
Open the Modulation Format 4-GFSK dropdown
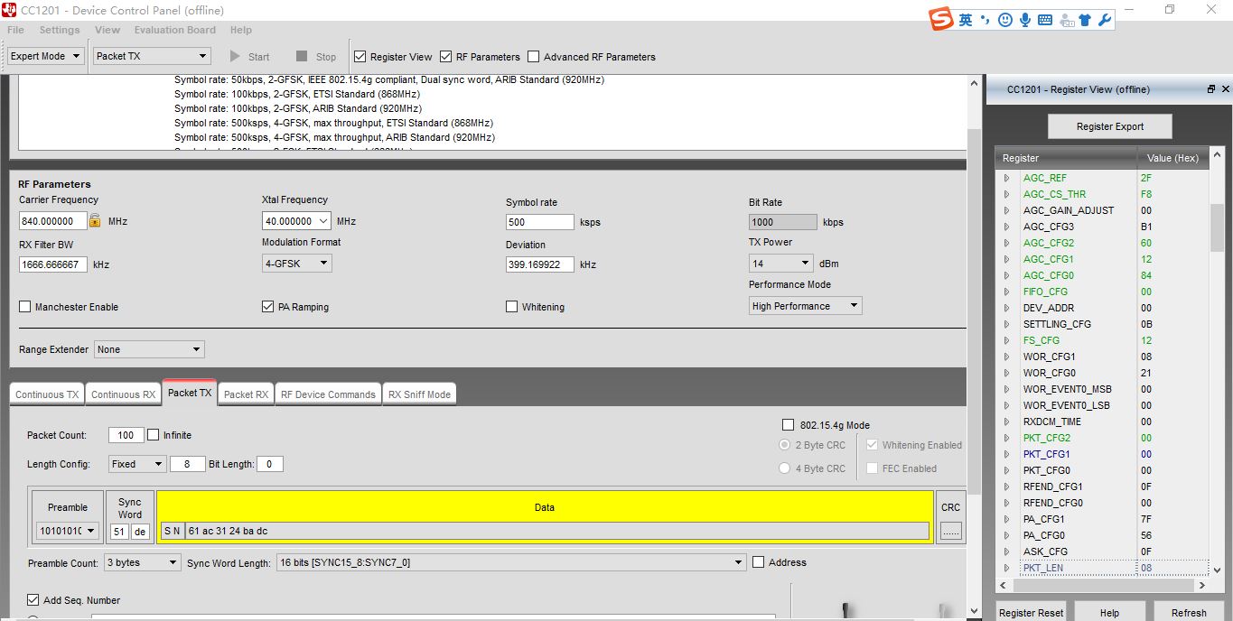click(297, 264)
